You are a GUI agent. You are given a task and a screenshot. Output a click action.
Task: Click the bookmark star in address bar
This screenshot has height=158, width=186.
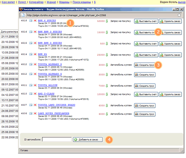(x=179, y=15)
